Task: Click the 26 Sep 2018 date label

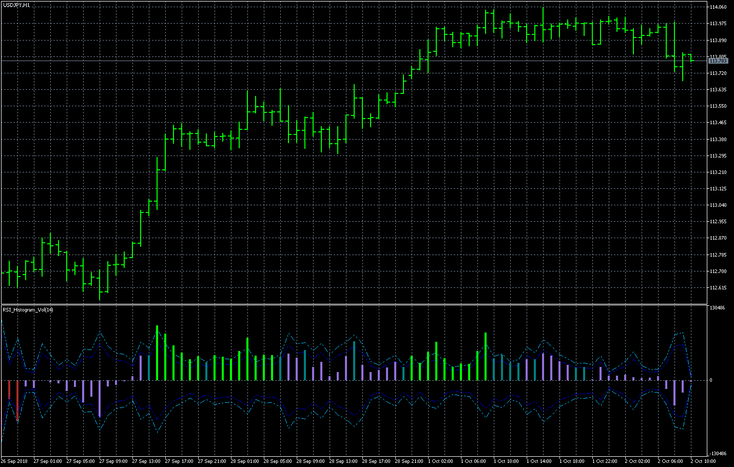Action: point(15,461)
